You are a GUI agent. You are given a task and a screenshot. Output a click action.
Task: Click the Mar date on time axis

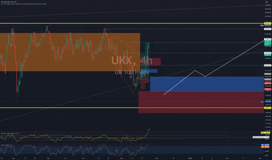260,158
